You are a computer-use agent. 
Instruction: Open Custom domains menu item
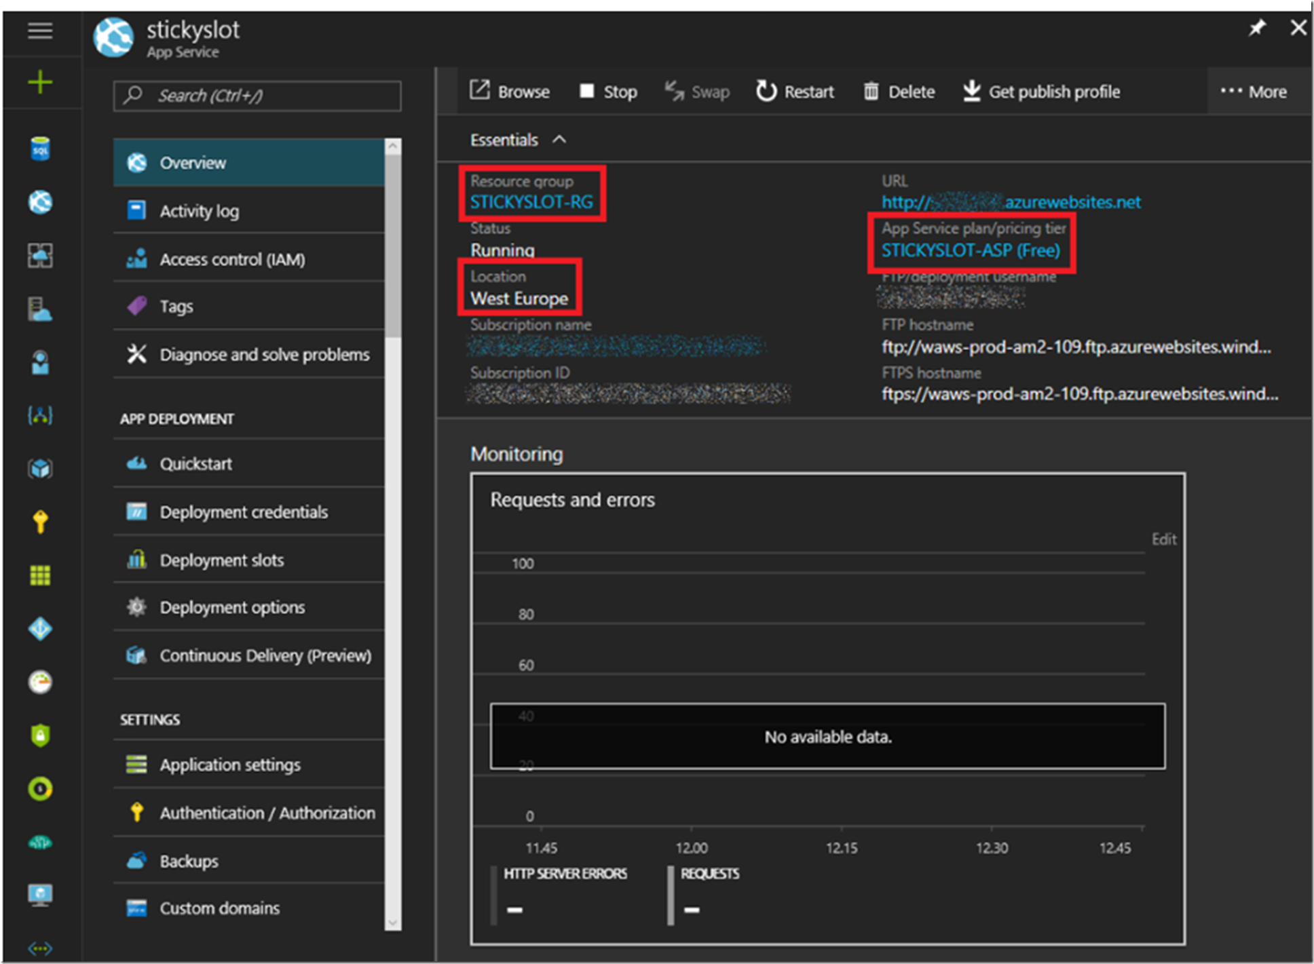click(x=248, y=908)
